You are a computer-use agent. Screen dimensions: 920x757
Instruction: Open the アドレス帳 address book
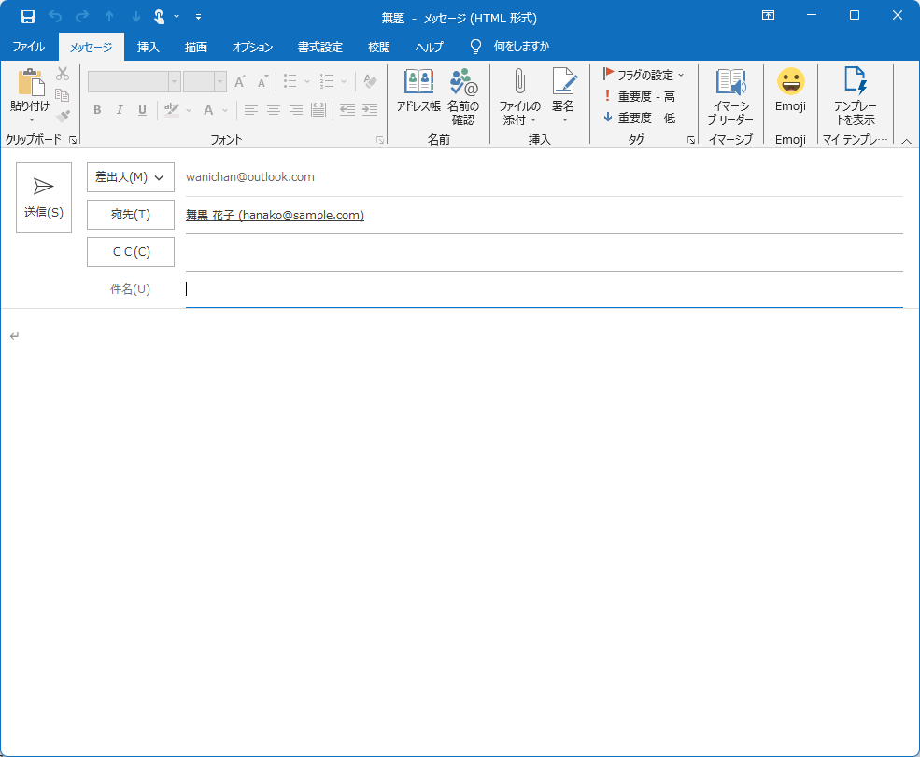tap(418, 91)
